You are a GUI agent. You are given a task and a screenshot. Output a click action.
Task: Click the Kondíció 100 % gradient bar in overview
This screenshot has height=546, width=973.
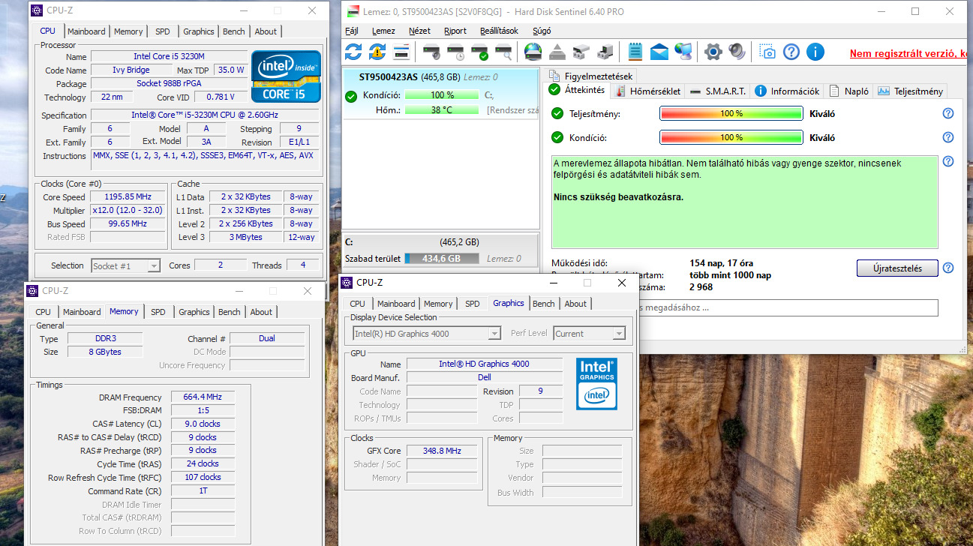[x=731, y=137]
